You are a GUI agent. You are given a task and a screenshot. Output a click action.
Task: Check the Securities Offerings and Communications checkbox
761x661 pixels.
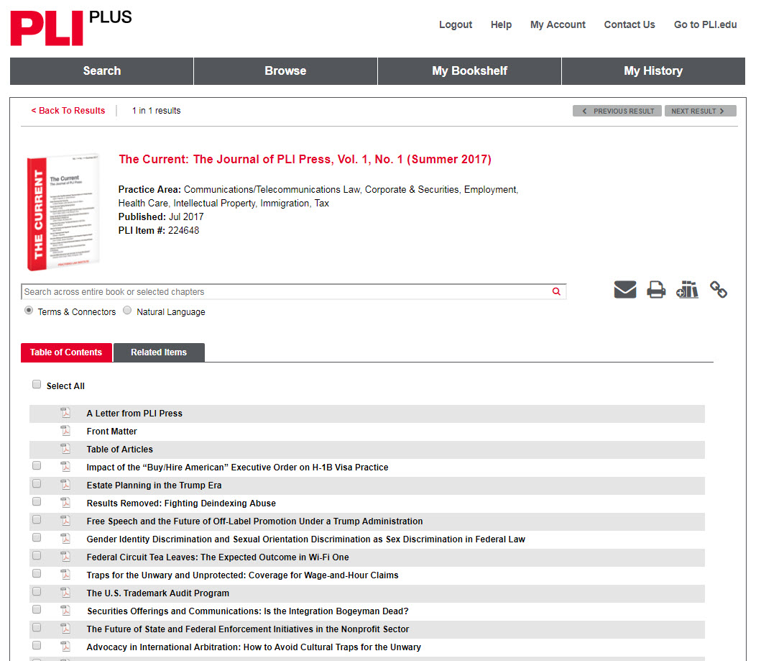(x=37, y=609)
